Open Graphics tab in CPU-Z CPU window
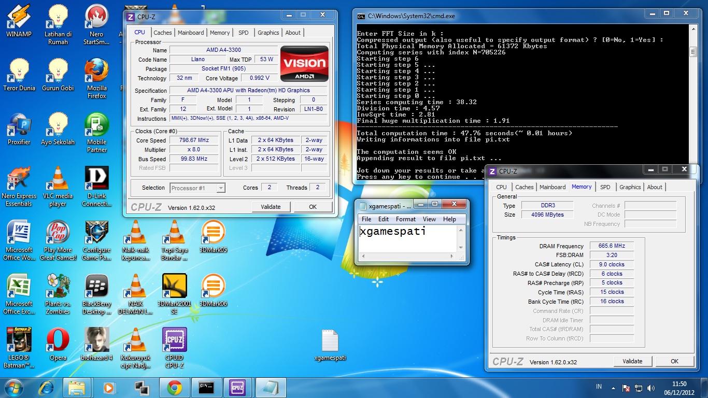Image resolution: width=708 pixels, height=398 pixels. click(268, 33)
